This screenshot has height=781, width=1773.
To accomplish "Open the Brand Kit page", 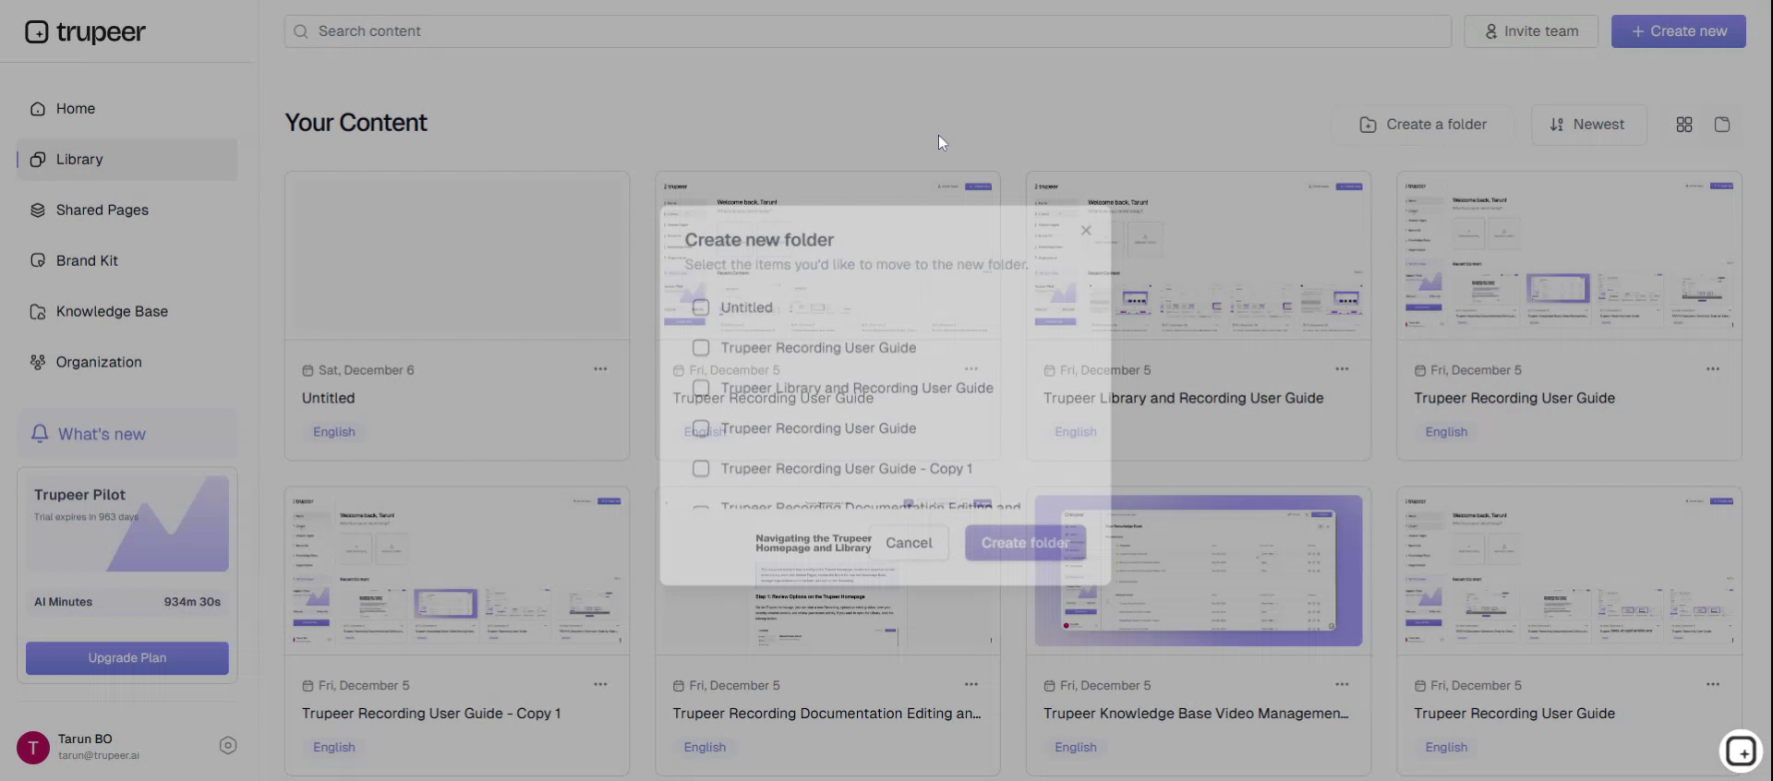I will pos(127,261).
